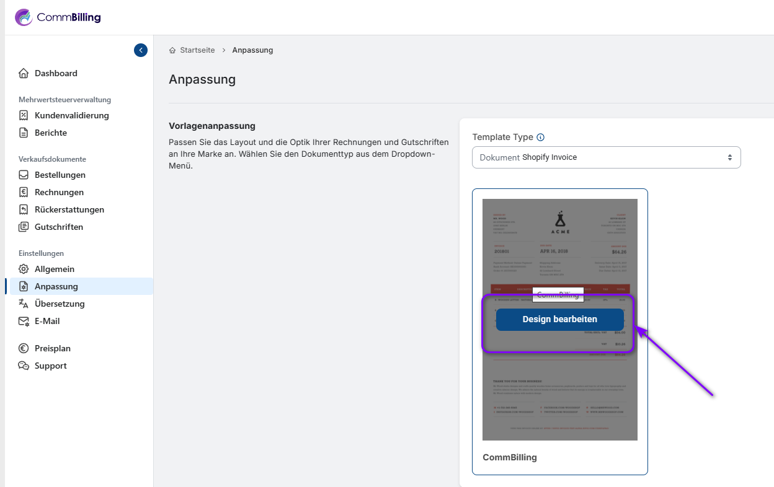Click the Mehrwertsteuerverwaltung section header
Screen dimensions: 774x487
coord(65,100)
